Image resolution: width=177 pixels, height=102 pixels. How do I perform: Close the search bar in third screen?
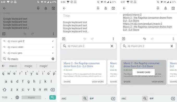pyautogui.click(x=172, y=46)
